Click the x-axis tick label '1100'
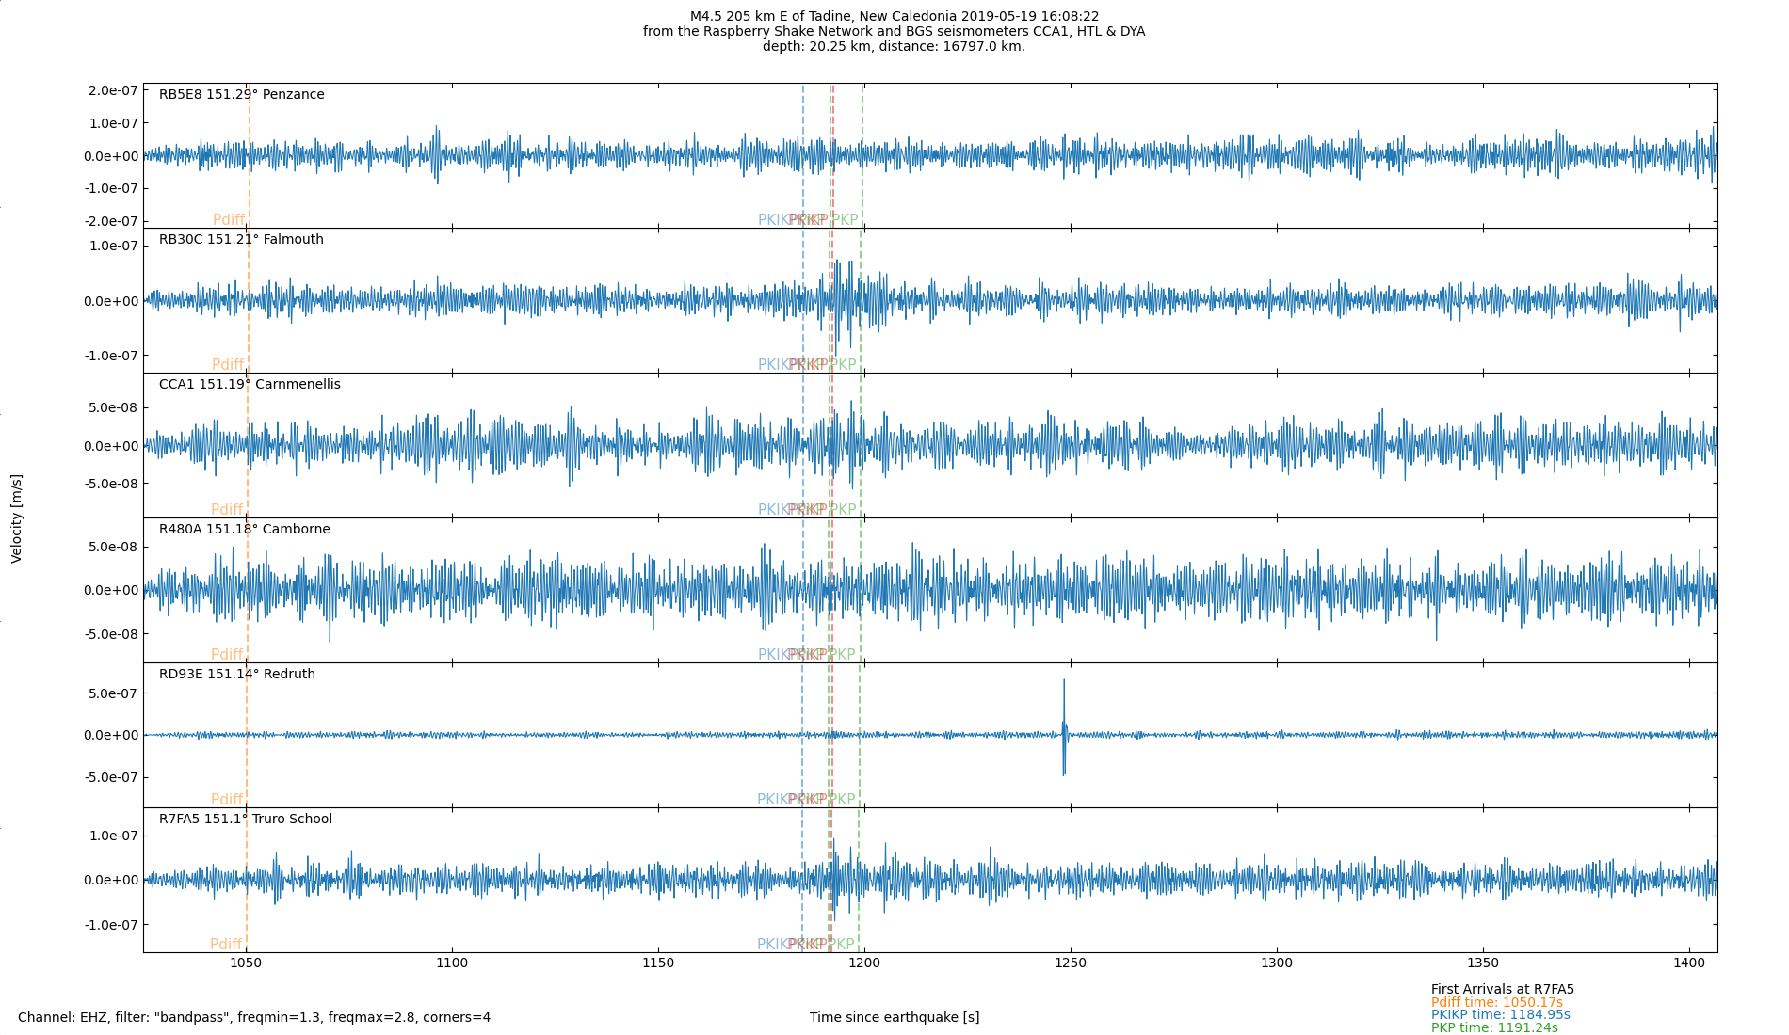 click(x=452, y=963)
